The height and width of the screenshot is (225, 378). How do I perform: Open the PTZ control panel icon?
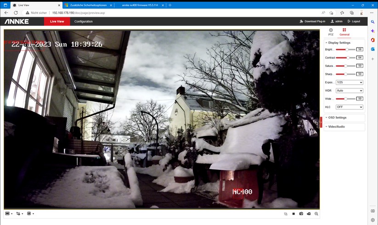click(x=331, y=30)
